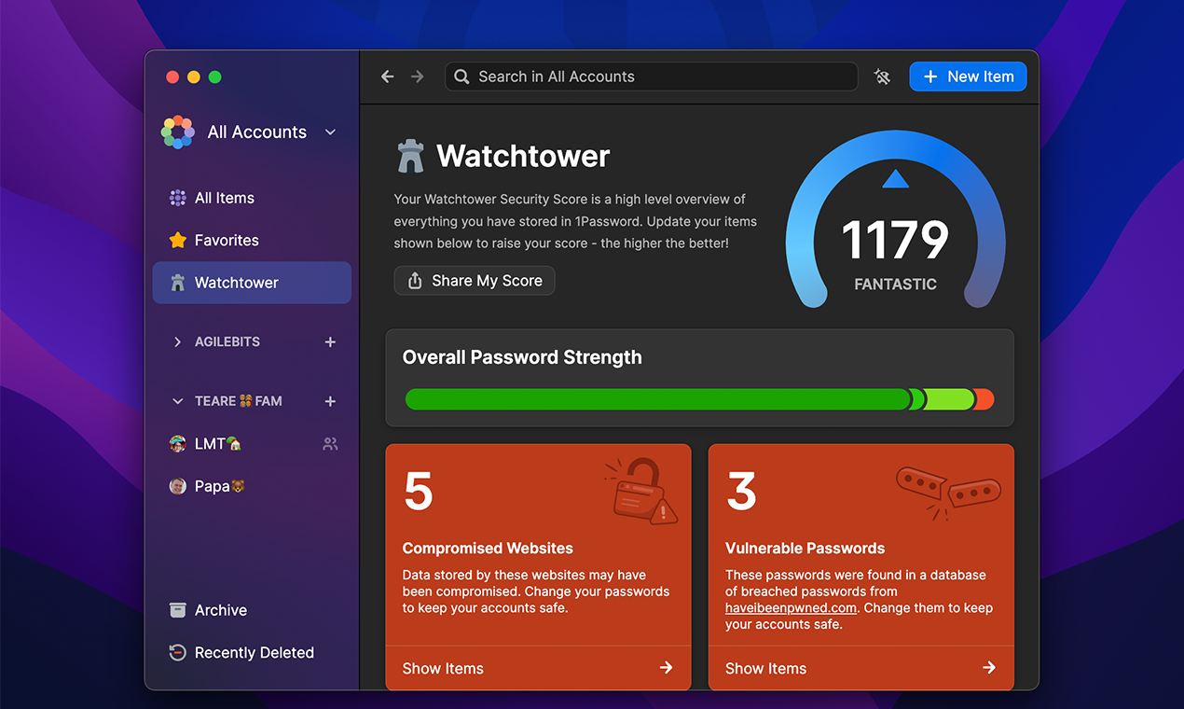The image size is (1184, 709).
Task: Click the arrow on Vulnerable Passwords card
Action: point(989,668)
